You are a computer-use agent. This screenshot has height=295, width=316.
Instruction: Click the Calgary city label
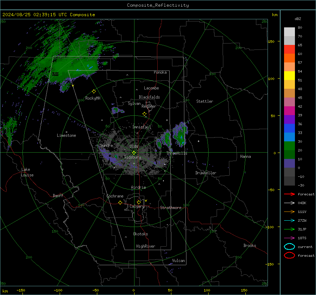pyautogui.click(x=137, y=206)
